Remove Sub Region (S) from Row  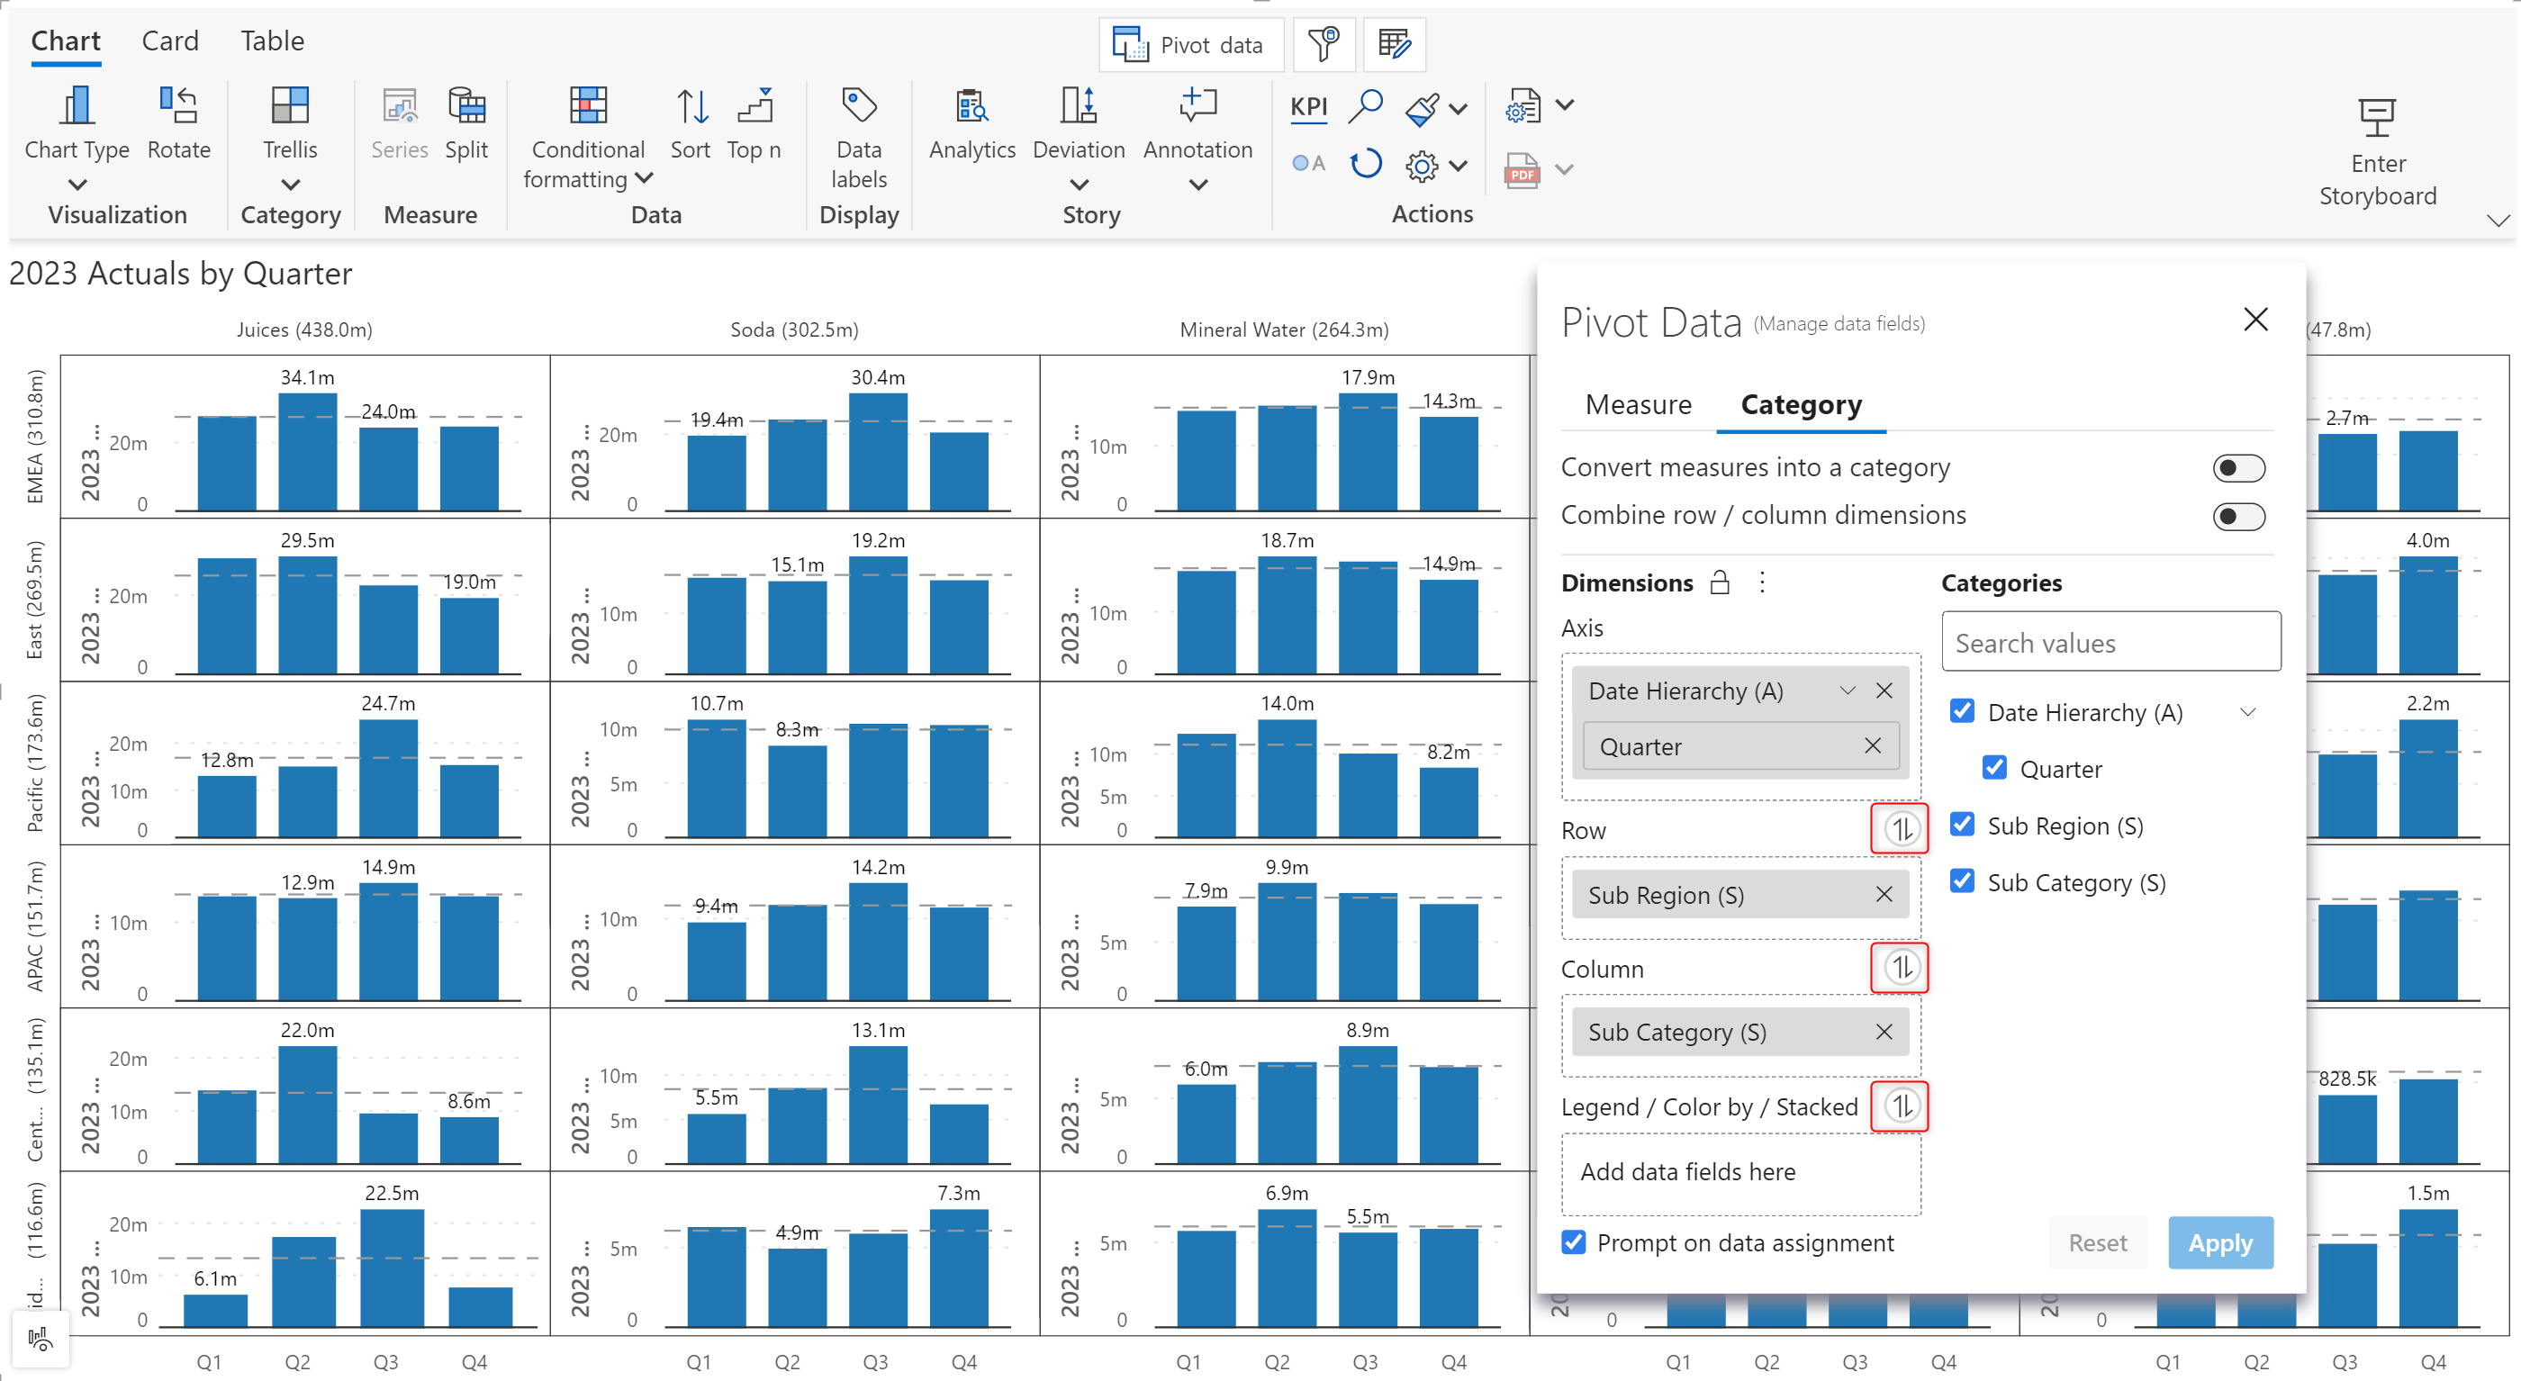1883,894
